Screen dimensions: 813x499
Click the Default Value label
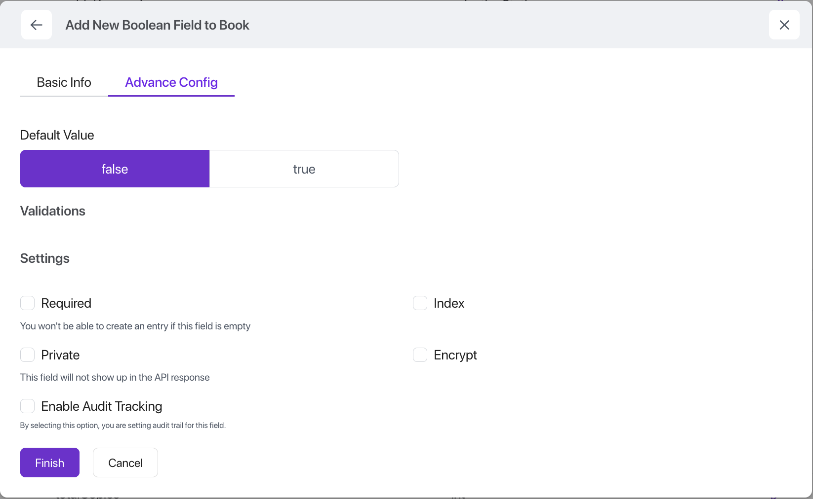click(57, 135)
